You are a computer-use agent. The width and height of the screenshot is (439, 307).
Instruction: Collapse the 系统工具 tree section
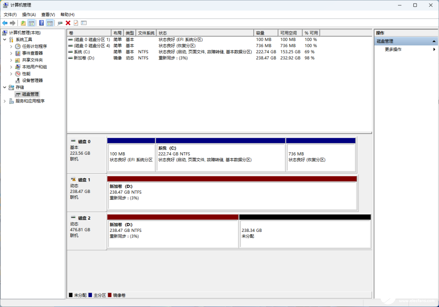(x=4, y=39)
